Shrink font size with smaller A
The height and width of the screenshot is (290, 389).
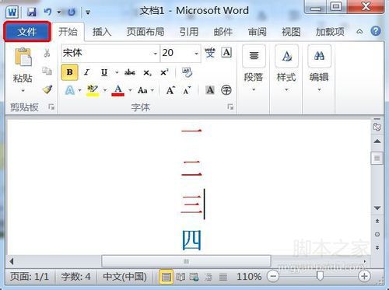187,90
